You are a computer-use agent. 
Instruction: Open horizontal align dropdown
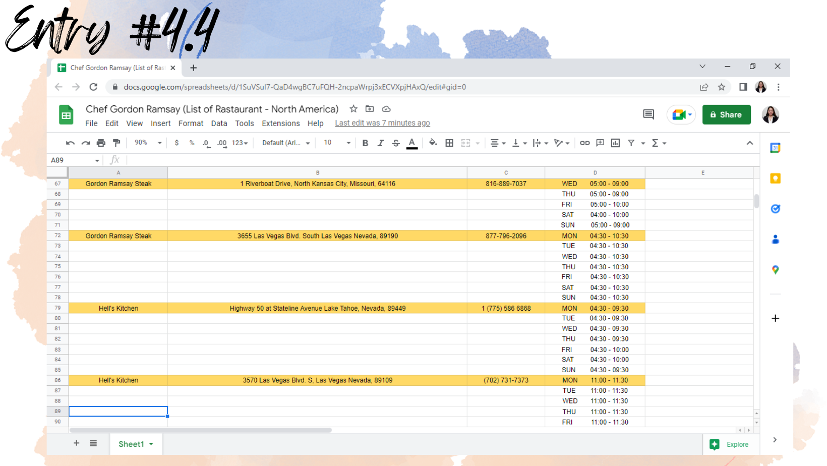pyautogui.click(x=498, y=143)
